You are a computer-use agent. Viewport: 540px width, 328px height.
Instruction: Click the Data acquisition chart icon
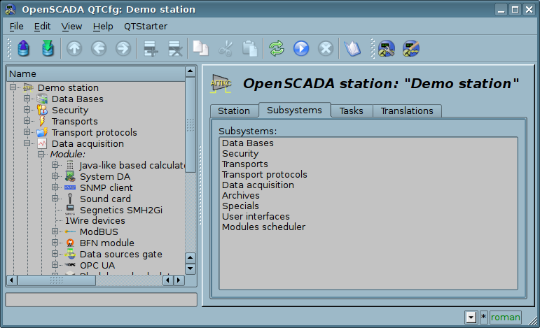(42, 143)
